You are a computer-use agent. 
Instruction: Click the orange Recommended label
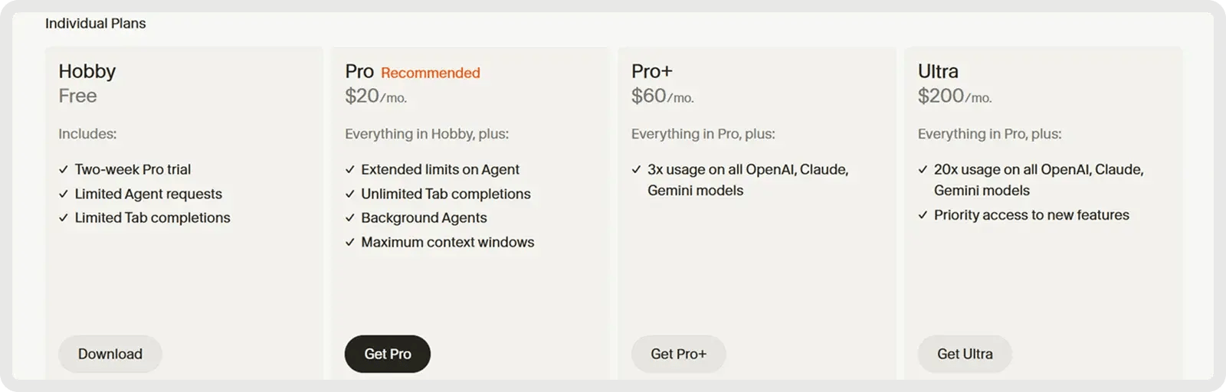[x=431, y=73]
